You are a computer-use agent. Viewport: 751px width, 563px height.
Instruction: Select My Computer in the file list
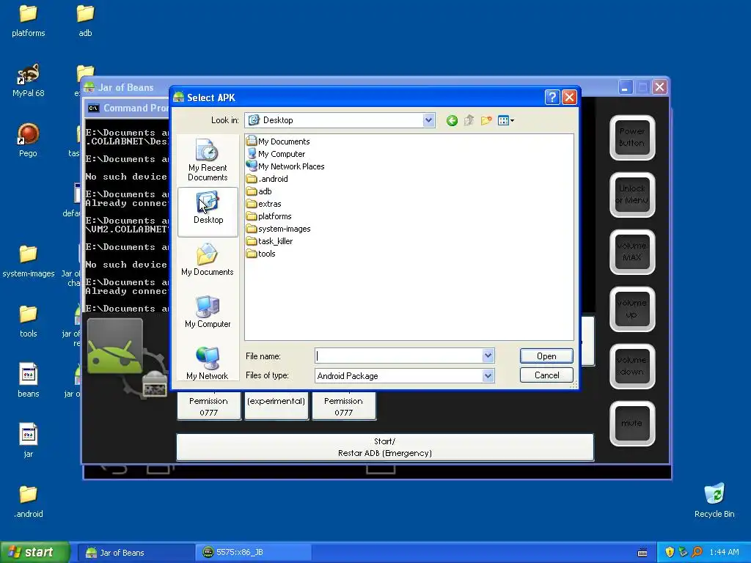[x=276, y=154]
